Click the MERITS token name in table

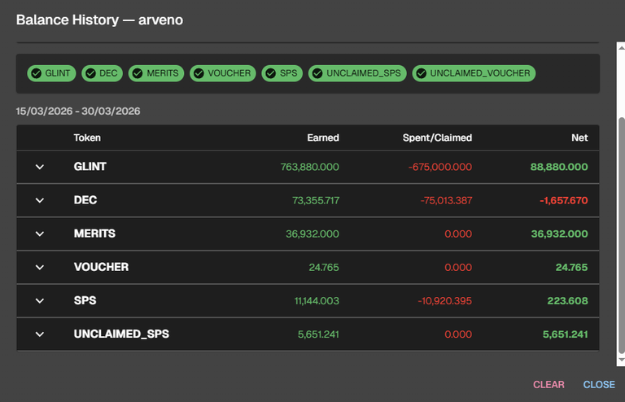pos(94,234)
